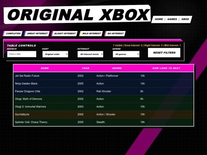The width and height of the screenshot is (207, 155).
Task: Open the Genre dropdown showing All genres
Action: point(126,54)
